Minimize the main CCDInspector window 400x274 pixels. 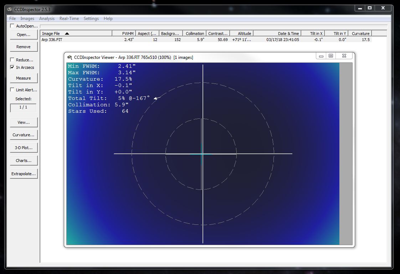[x=360, y=8]
